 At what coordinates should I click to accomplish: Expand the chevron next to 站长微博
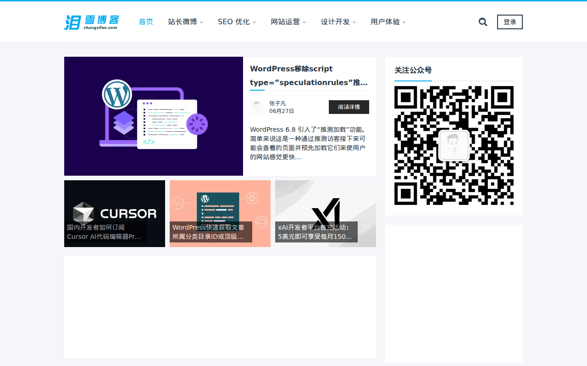(202, 22)
